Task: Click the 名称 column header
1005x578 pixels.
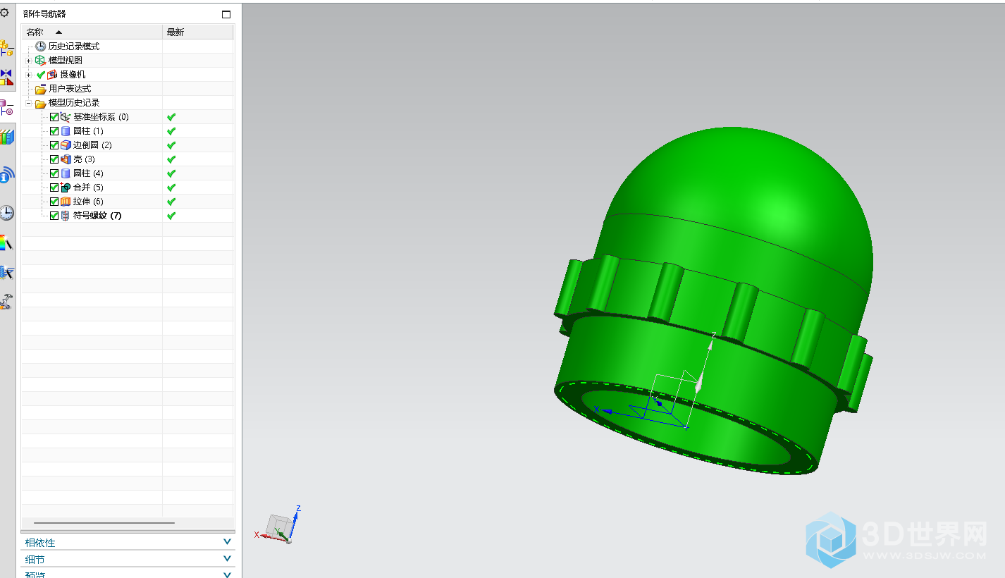Action: click(x=92, y=32)
